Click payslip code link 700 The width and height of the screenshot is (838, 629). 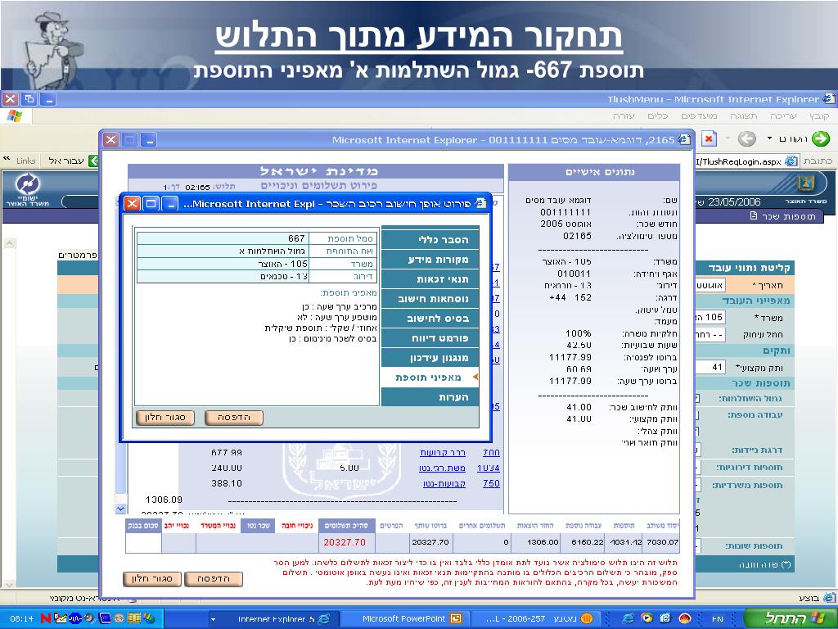pyautogui.click(x=491, y=452)
